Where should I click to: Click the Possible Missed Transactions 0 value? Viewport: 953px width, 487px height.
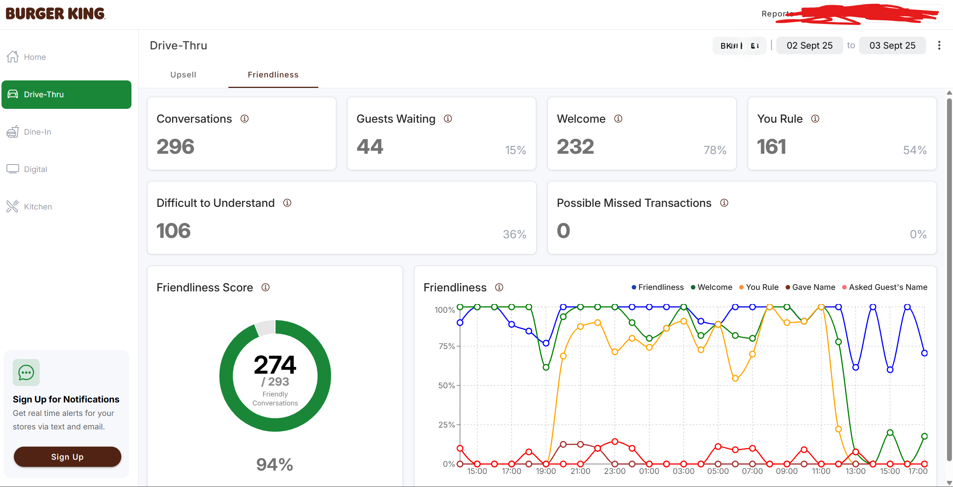(x=563, y=231)
